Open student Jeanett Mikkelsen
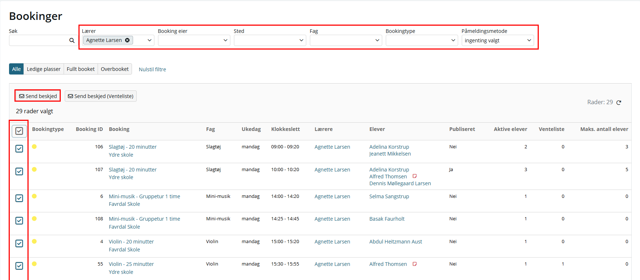640x280 pixels. [390, 154]
